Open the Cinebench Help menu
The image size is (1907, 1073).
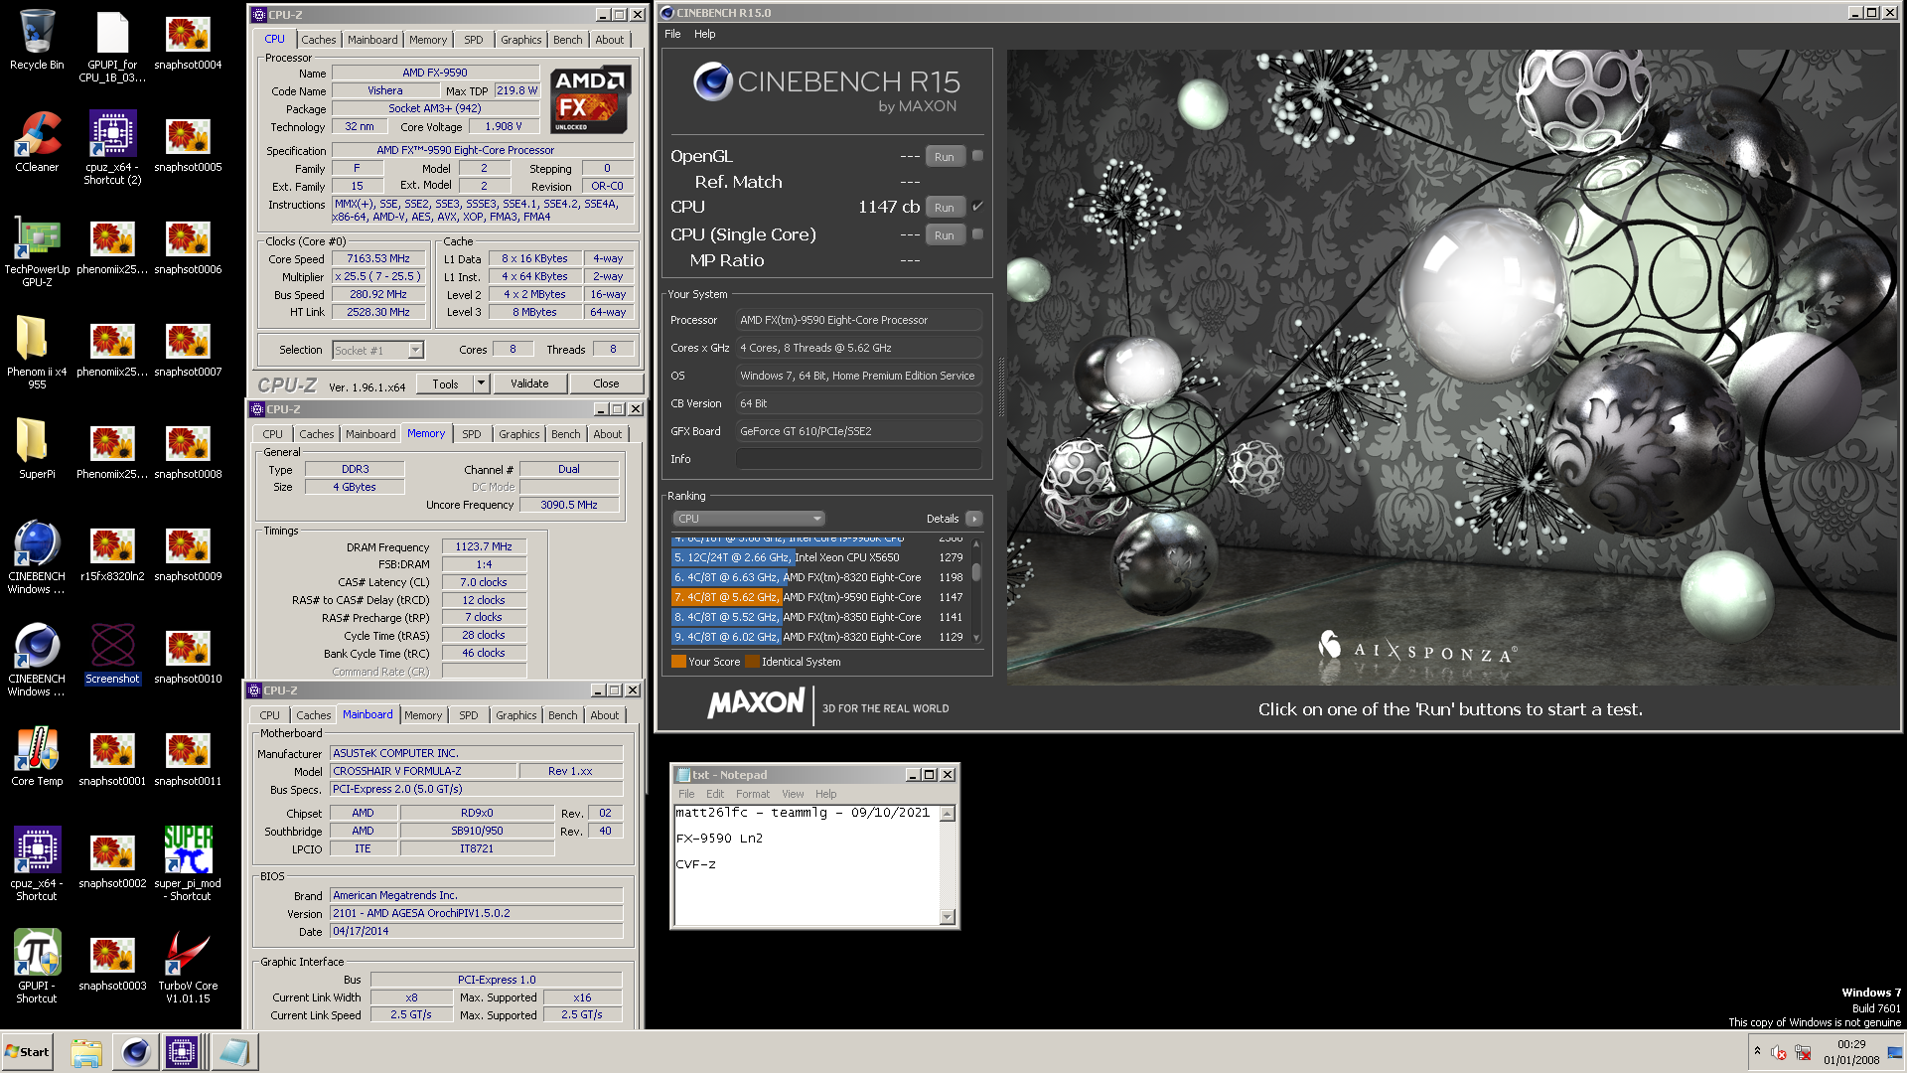(x=704, y=34)
